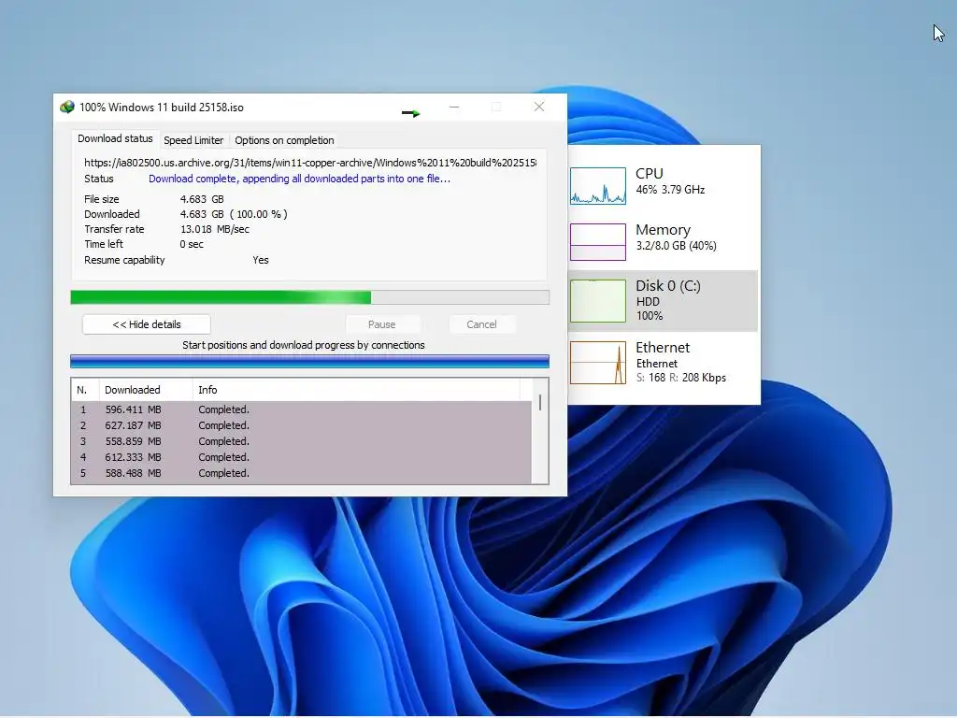
Task: Click the IDM globe icon in title bar
Action: pyautogui.click(x=67, y=107)
